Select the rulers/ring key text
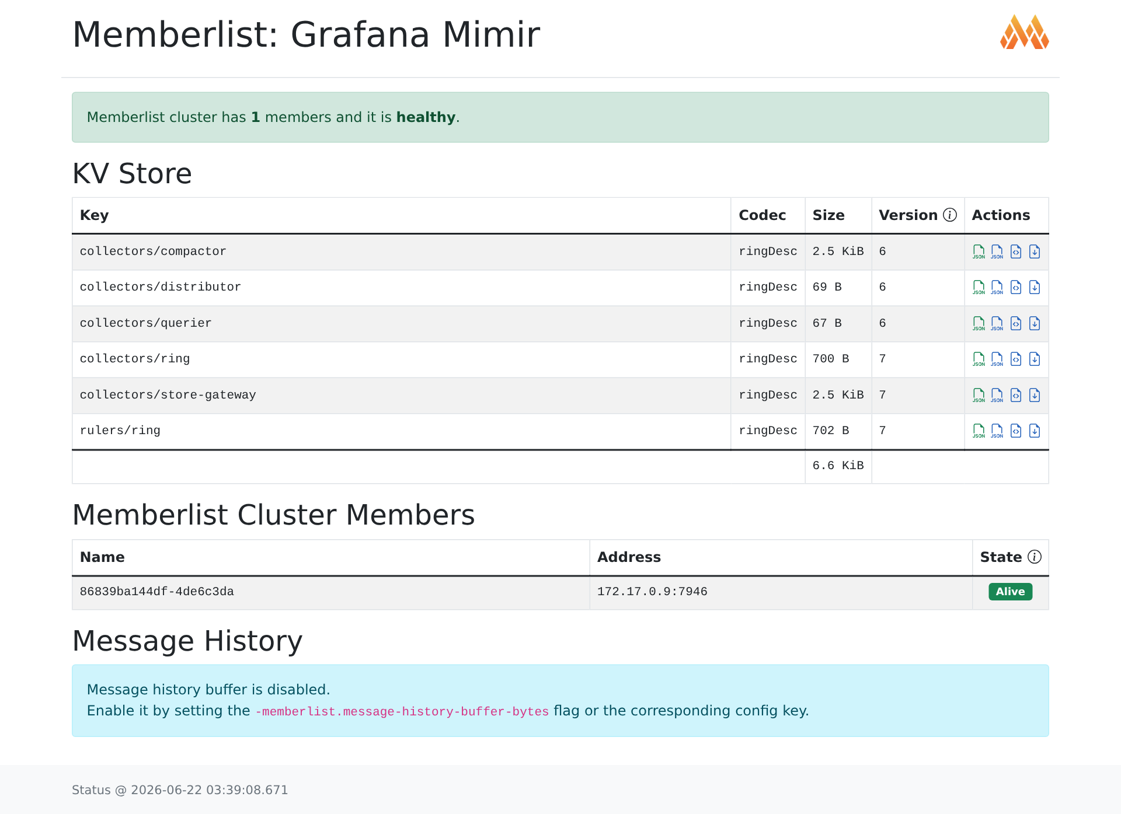1121x814 pixels. 120,431
